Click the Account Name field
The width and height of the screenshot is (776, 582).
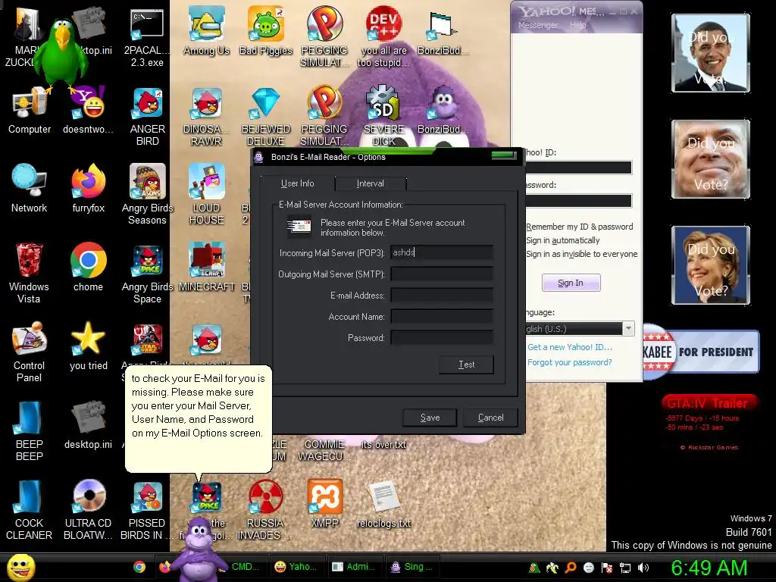pyautogui.click(x=442, y=317)
